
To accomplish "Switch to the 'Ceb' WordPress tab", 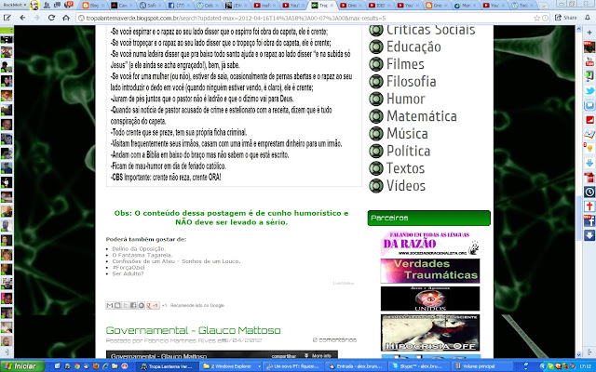I will point(208,6).
